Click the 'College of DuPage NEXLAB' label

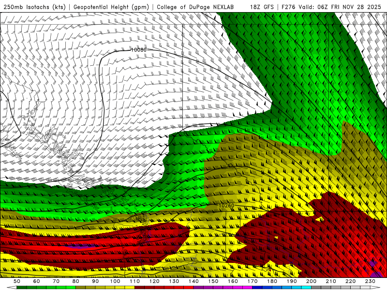pyautogui.click(x=195, y=7)
